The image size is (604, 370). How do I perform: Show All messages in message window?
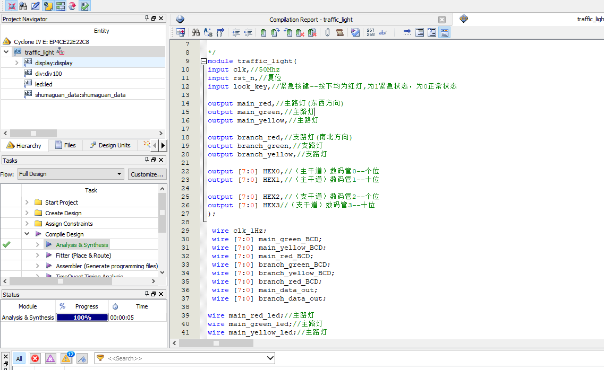click(x=19, y=358)
